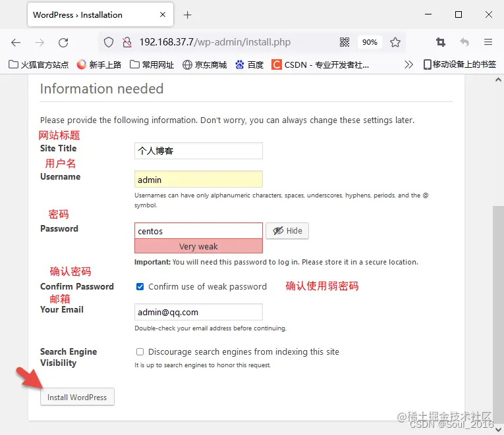Image resolution: width=504 pixels, height=435 pixels.
Task: Click the insecure connection lock icon
Action: tap(127, 42)
